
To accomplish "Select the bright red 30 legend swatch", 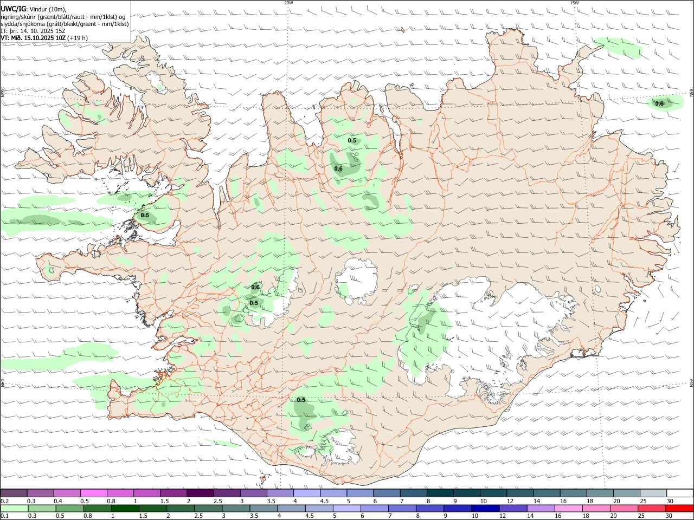I will tap(679, 508).
